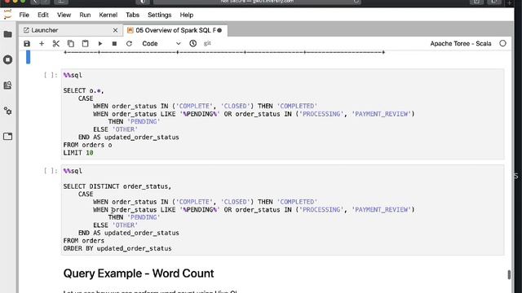The image size is (522, 293).
Task: Click the Query Example - Word Count heading
Action: pyautogui.click(x=139, y=273)
